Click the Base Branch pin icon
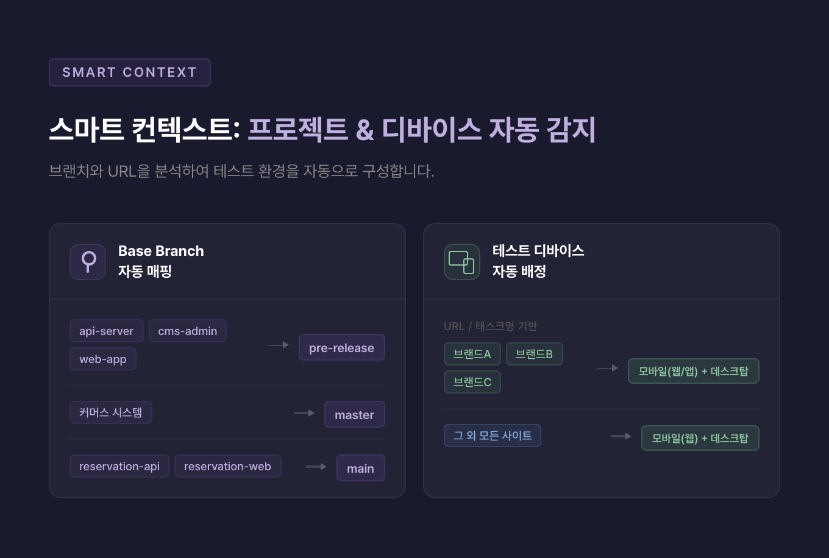The width and height of the screenshot is (829, 558). (88, 262)
